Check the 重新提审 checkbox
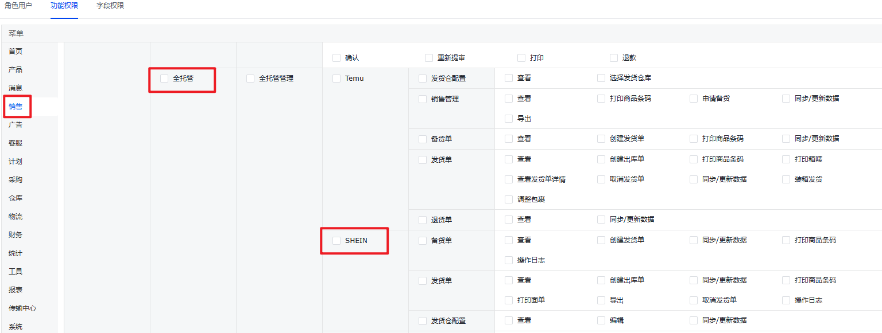The image size is (882, 333). click(429, 57)
